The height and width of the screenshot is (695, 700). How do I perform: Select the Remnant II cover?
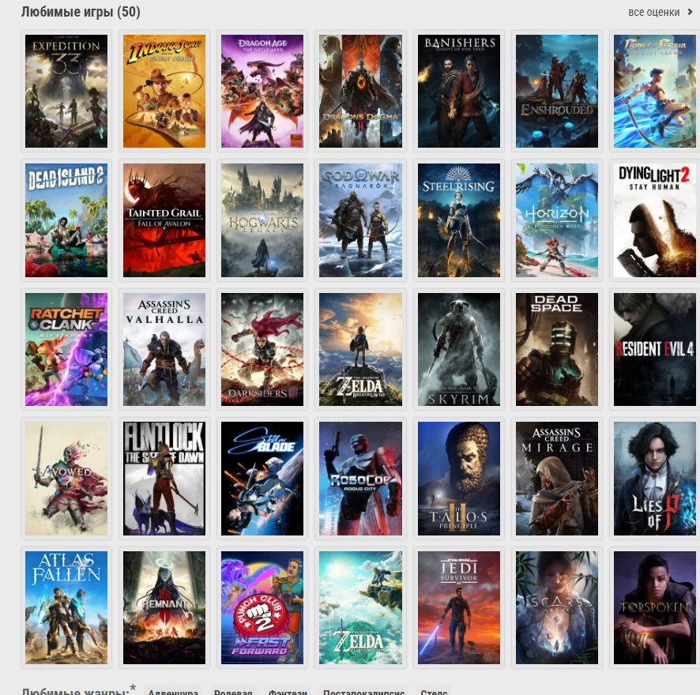tap(164, 607)
